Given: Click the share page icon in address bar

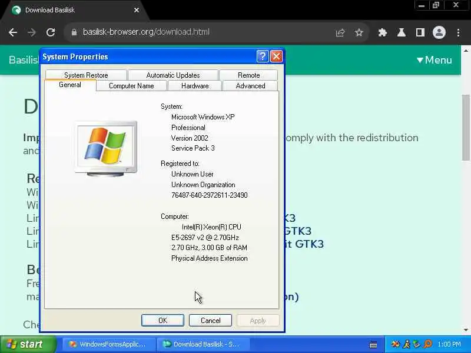Looking at the screenshot, I should pyautogui.click(x=340, y=32).
